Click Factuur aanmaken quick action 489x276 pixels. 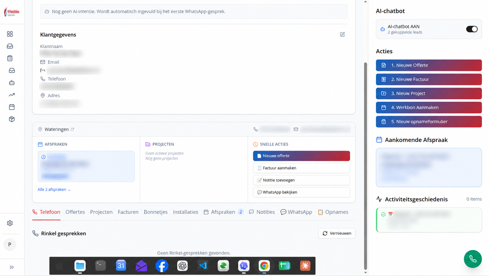tap(301, 168)
